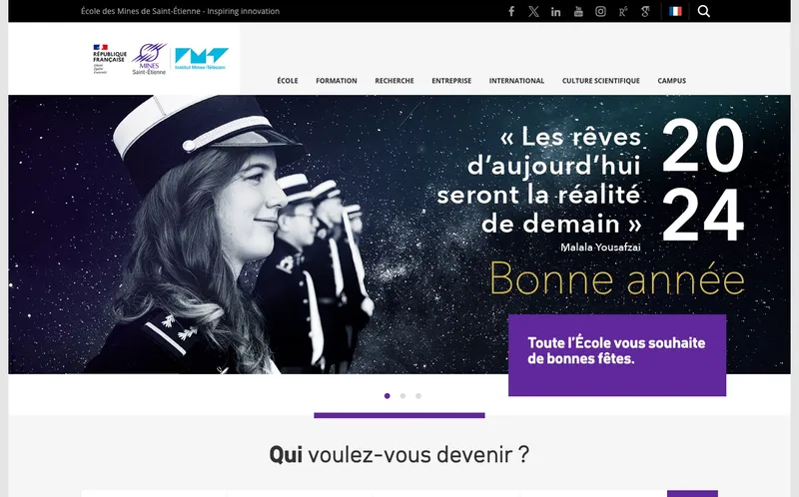The width and height of the screenshot is (799, 497).
Task: Click the Institut Mines-Télécom logo
Action: (202, 59)
